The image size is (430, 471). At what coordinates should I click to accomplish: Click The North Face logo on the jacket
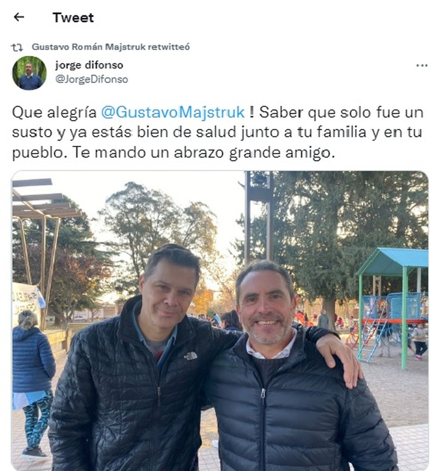[x=190, y=356]
